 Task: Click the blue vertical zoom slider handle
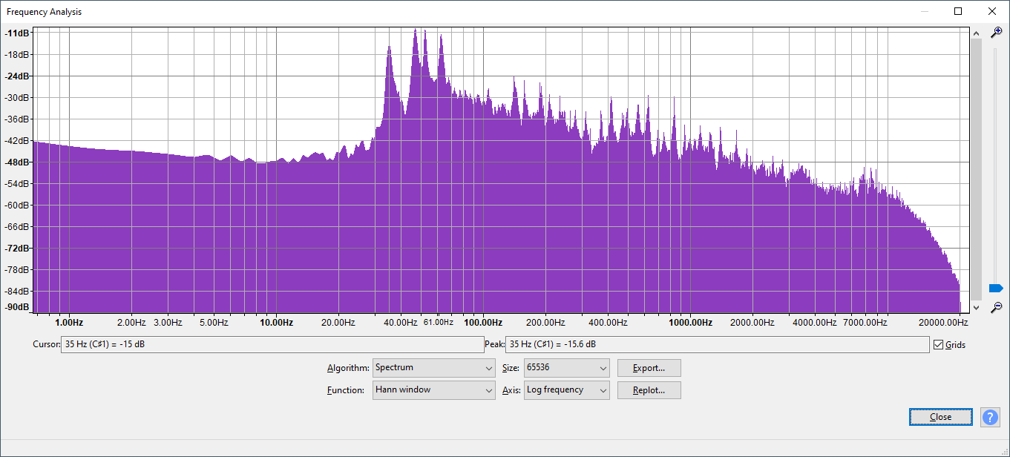996,288
